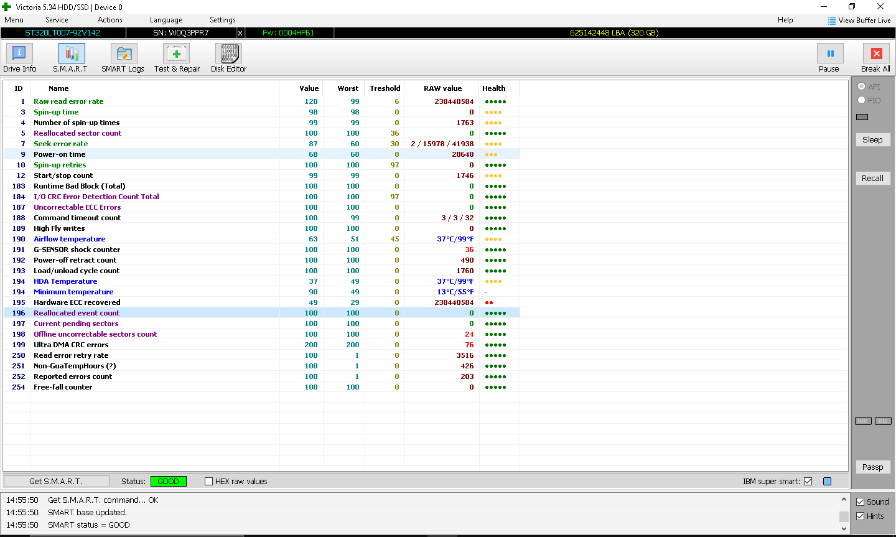Click the green GOOD status indicator
The image size is (896, 537).
point(168,482)
